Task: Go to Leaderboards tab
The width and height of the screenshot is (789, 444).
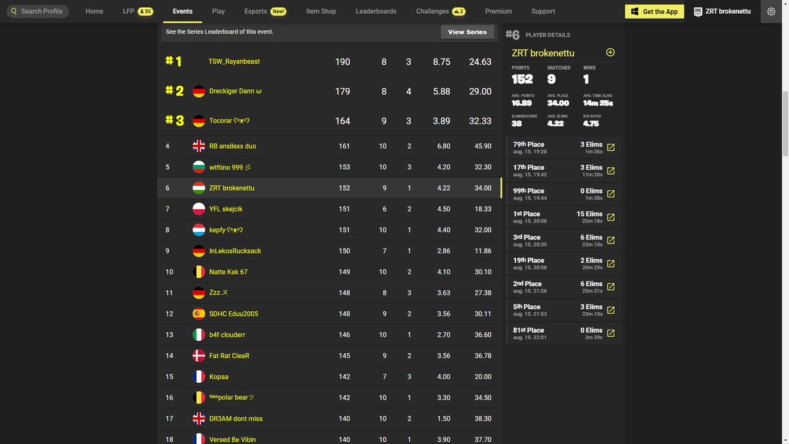Action: (376, 11)
